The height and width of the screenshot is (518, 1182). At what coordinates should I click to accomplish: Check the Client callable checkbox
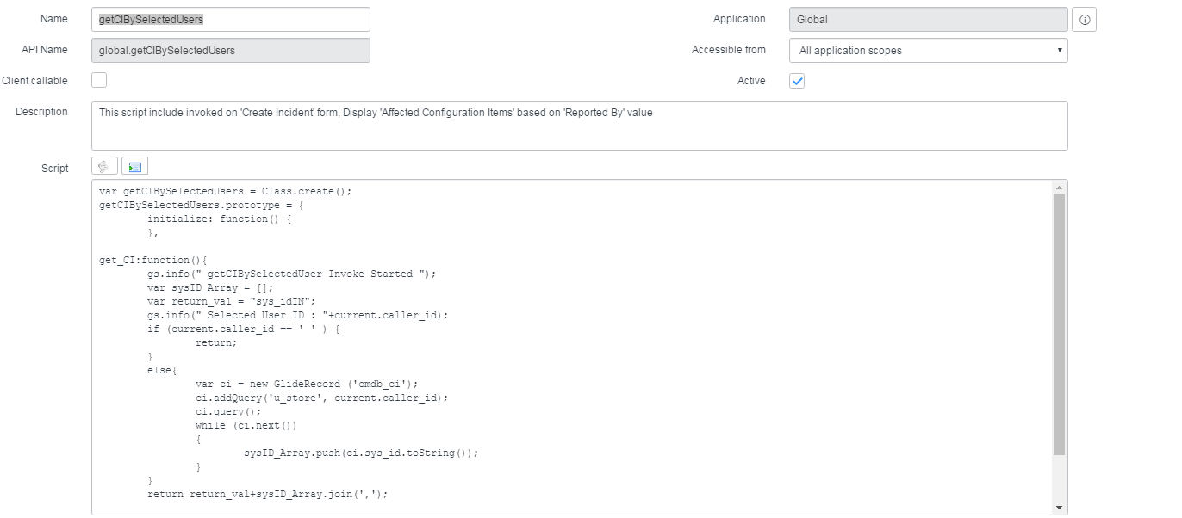point(98,79)
